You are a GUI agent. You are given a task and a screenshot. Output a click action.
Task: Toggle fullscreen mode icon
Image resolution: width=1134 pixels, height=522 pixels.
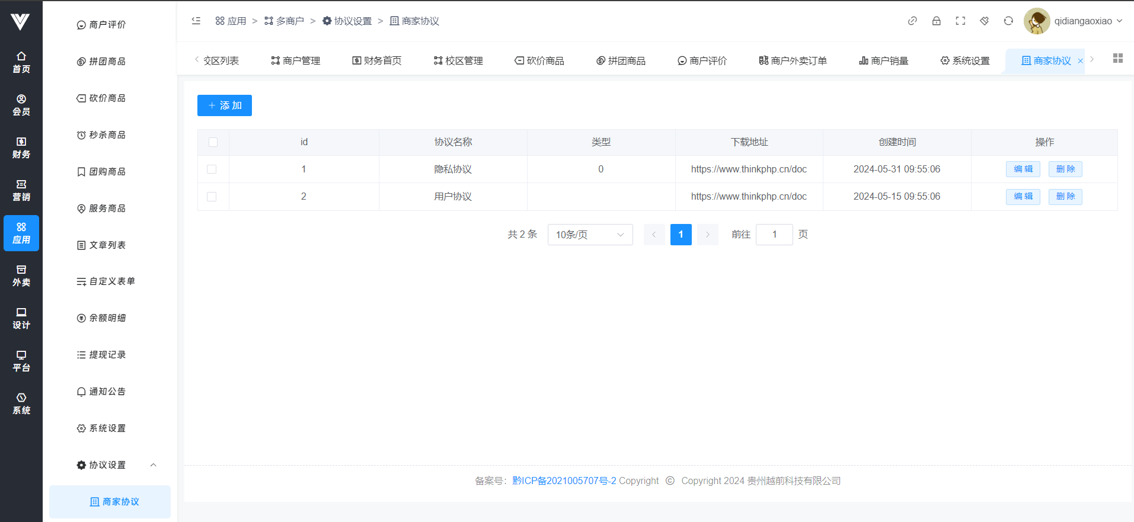(960, 21)
